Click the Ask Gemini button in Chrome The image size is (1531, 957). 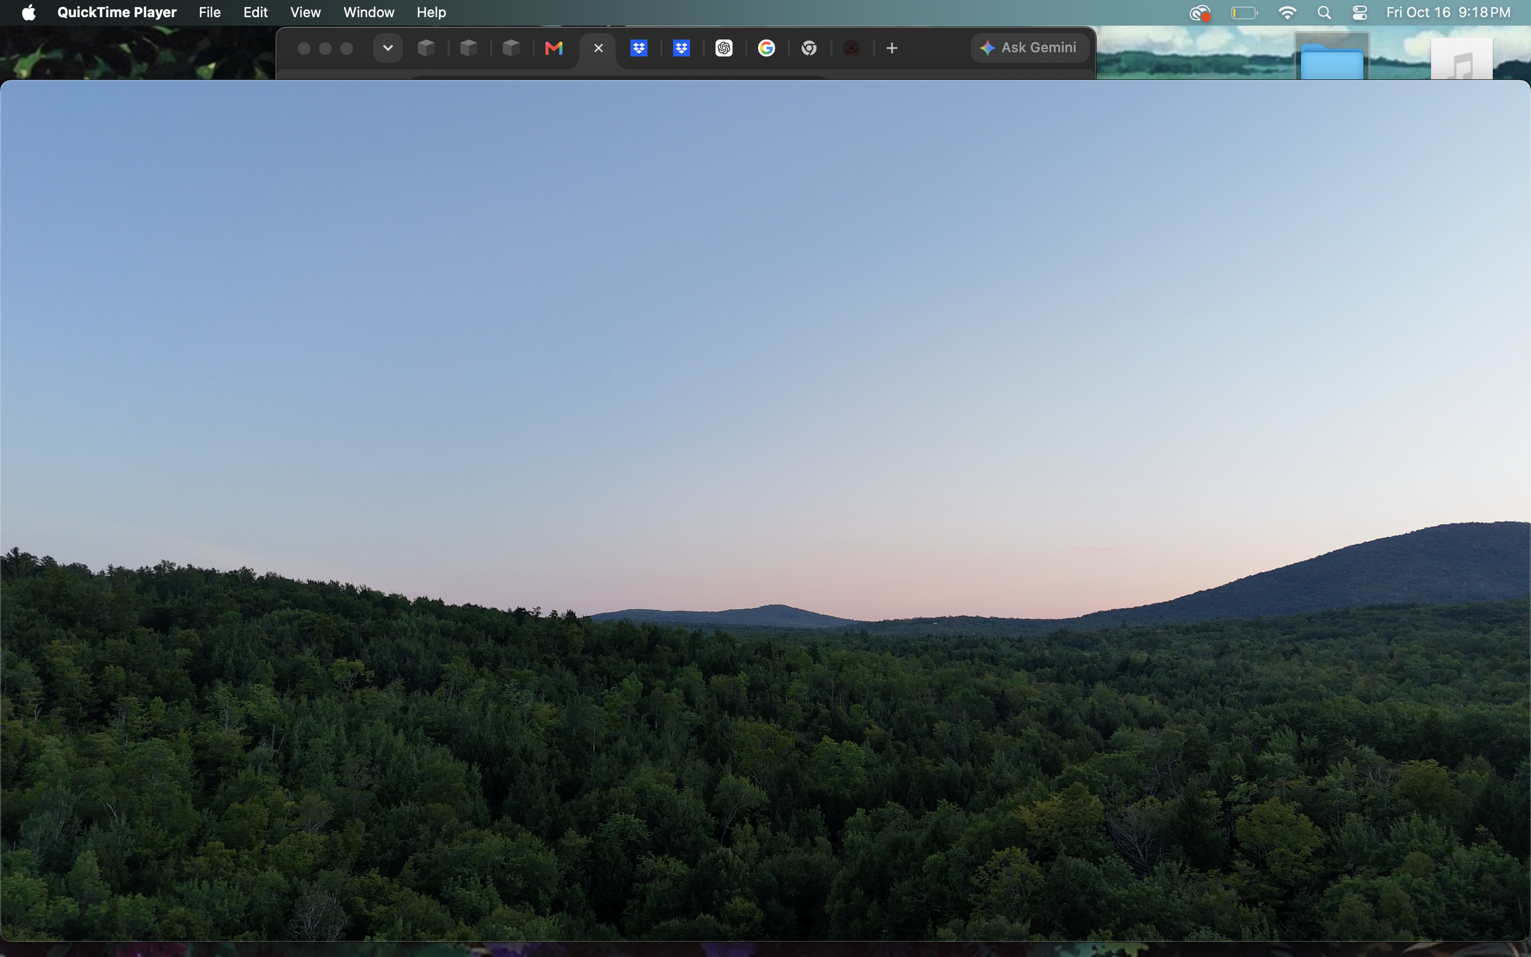1029,48
